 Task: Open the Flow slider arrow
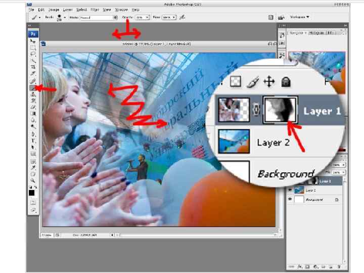[x=174, y=17]
